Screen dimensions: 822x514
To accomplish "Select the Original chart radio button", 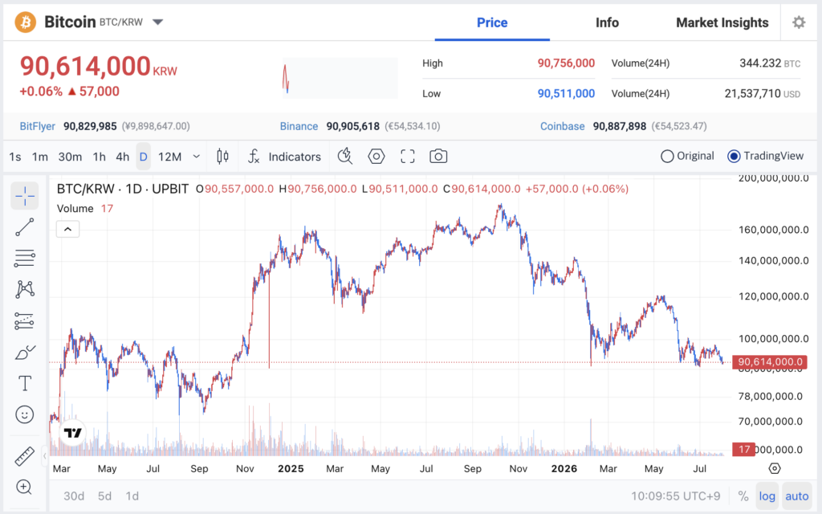I will tap(667, 157).
